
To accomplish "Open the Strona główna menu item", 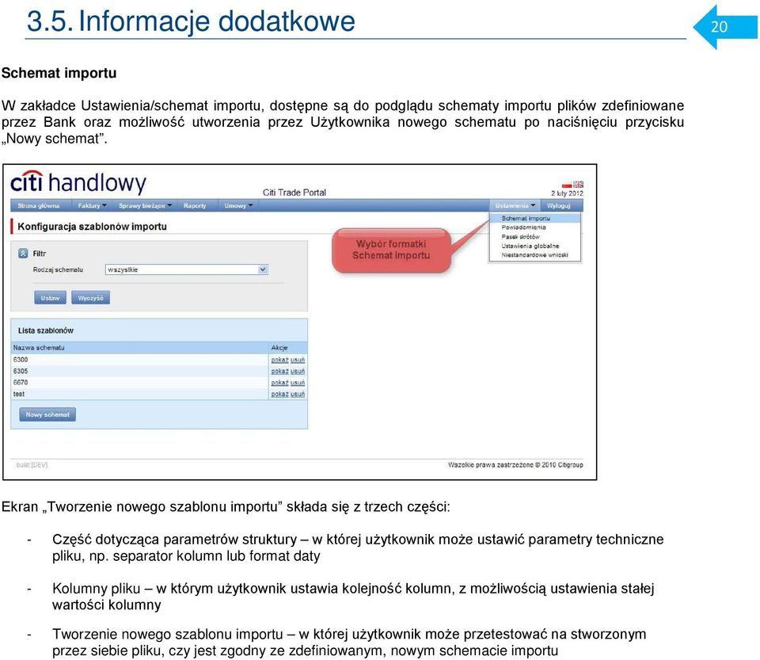I will pos(38,206).
